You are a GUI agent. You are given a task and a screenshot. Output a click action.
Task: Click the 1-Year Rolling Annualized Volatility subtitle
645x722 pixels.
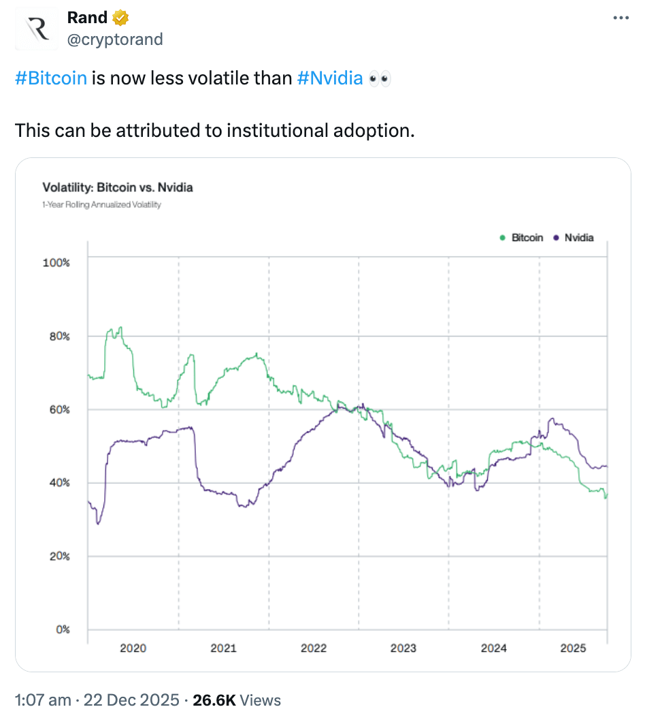click(101, 204)
